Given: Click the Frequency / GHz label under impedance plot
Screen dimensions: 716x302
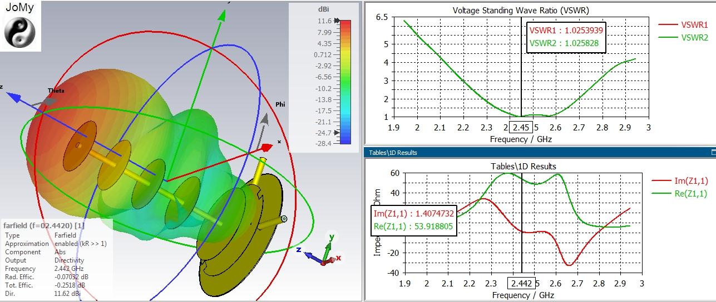Looking at the screenshot, I should point(523,295).
